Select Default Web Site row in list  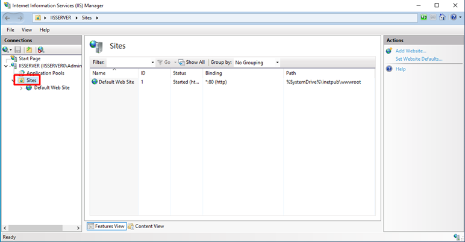(x=232, y=82)
